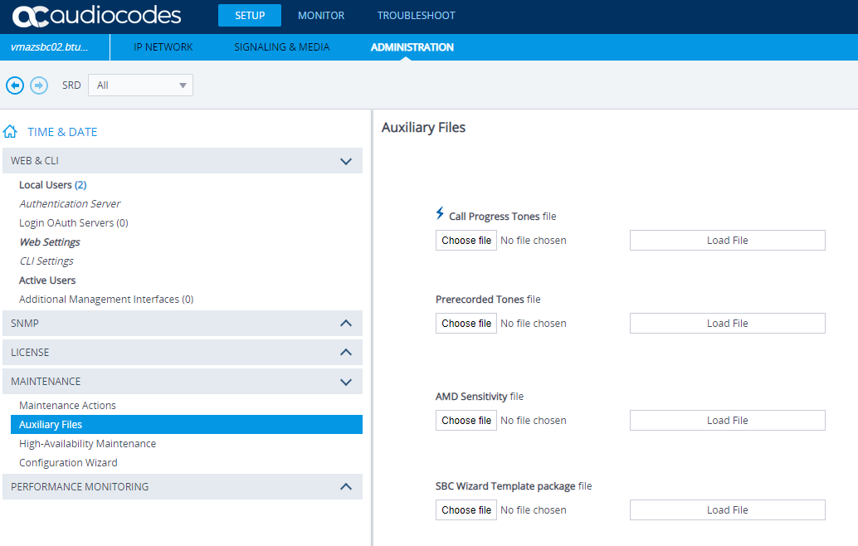Open Login OAuth Servers (0)
This screenshot has width=858, height=546.
coord(73,222)
